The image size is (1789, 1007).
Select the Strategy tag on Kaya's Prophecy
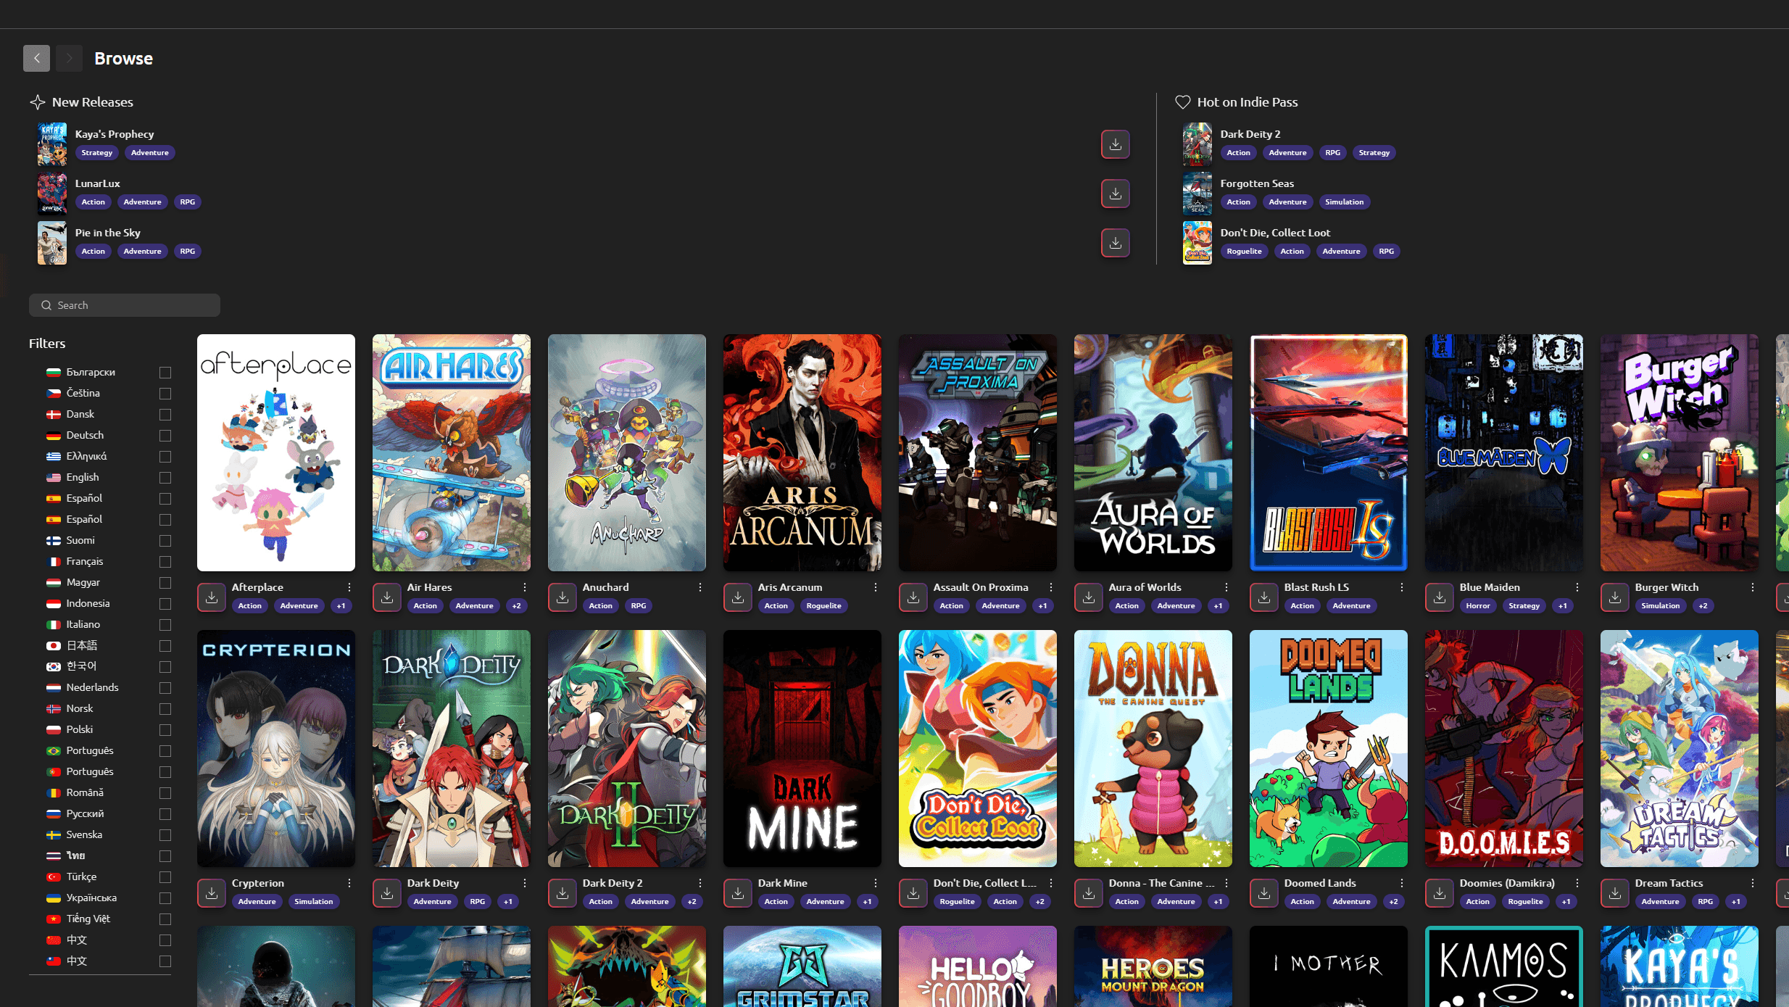coord(97,152)
